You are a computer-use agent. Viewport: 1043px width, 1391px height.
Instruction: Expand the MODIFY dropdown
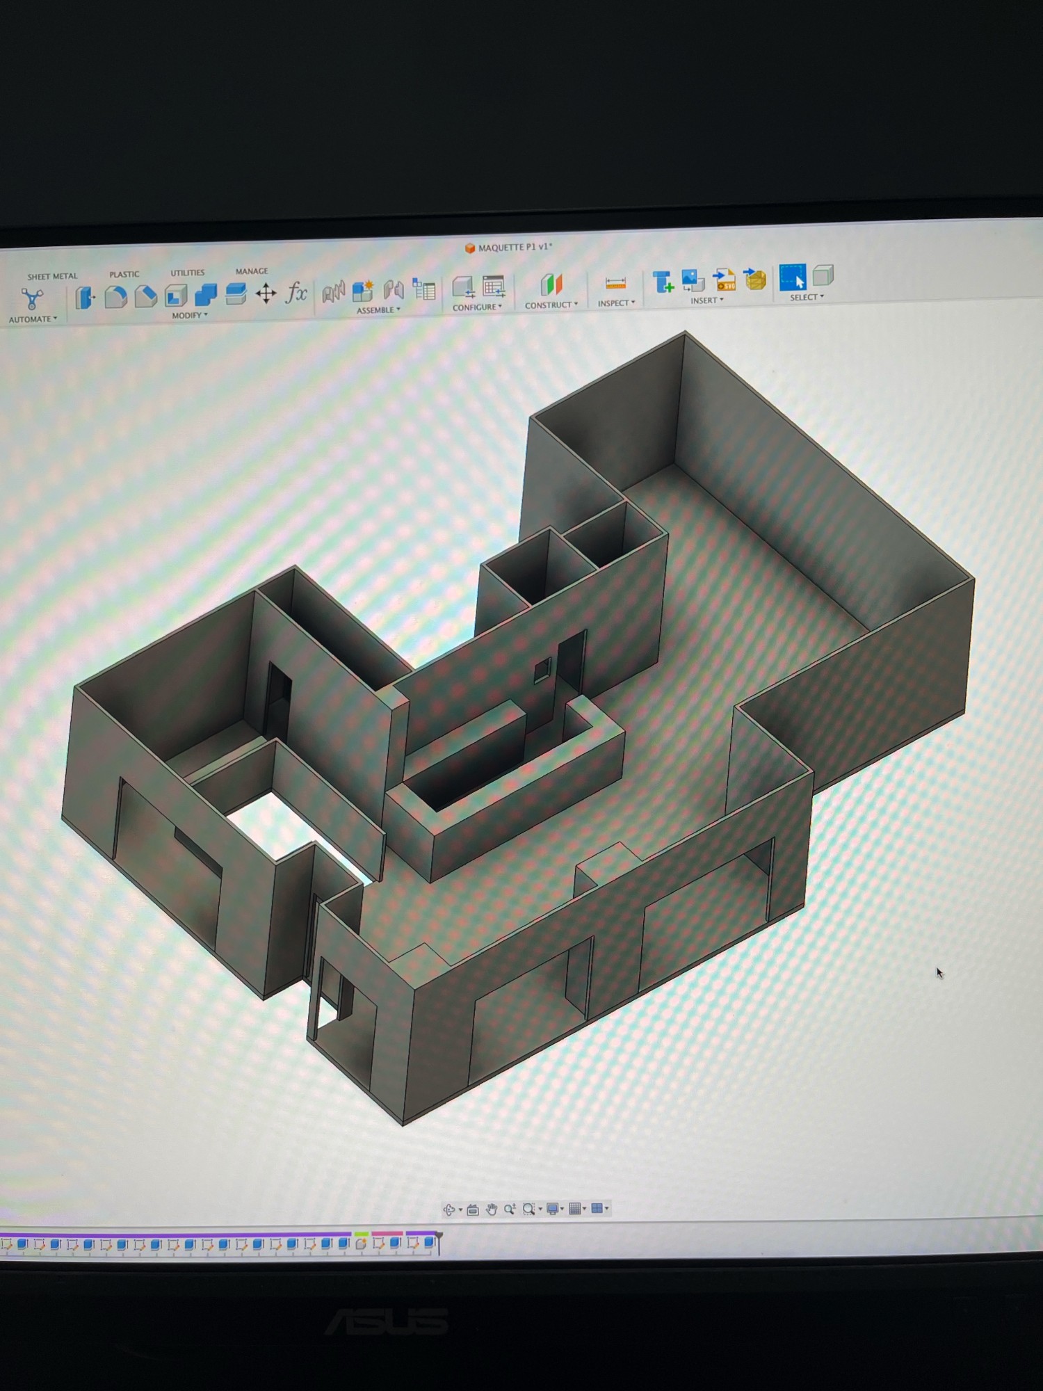tap(190, 316)
